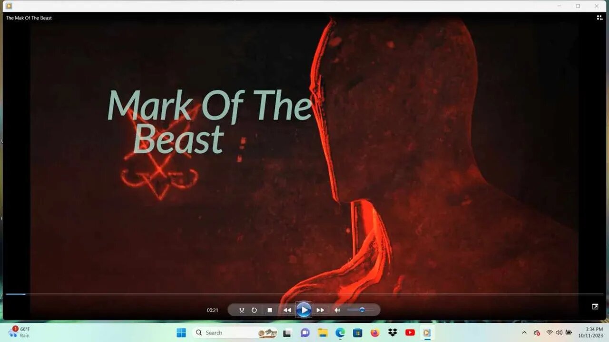609x342 pixels.
Task: Click the Media Player app icon in title bar
Action: tap(9, 6)
